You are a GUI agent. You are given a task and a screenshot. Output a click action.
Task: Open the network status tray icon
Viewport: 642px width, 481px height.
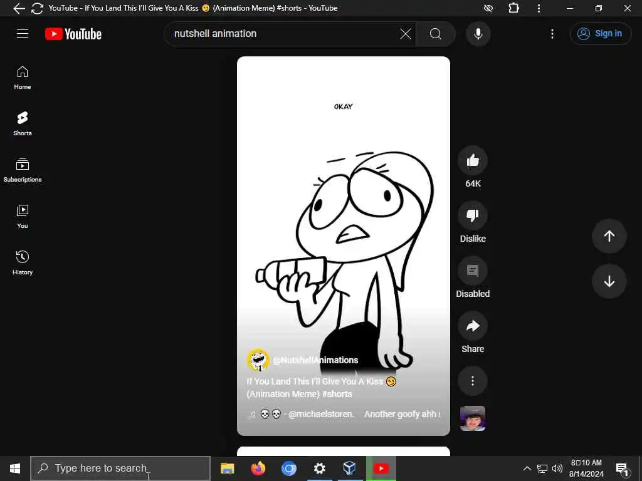pos(542,468)
